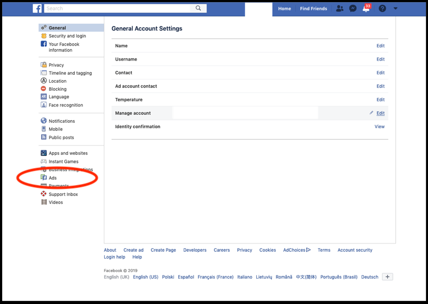Click the Language icon
This screenshot has width=428, height=304.
tap(44, 96)
